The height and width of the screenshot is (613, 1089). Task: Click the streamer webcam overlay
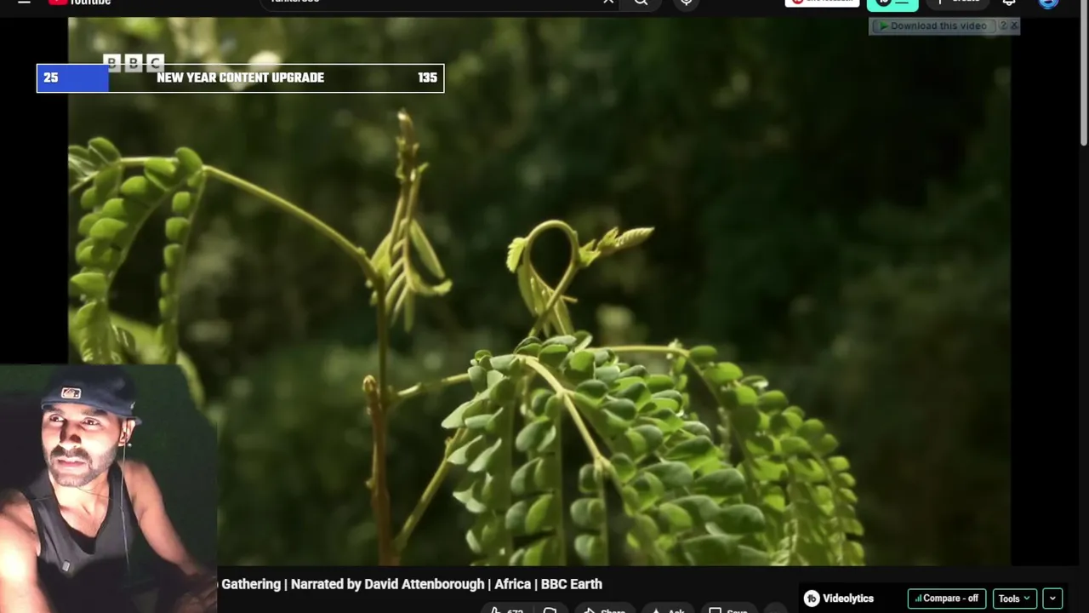[108, 489]
